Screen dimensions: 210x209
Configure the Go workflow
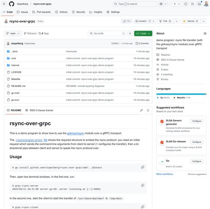pos(196,161)
